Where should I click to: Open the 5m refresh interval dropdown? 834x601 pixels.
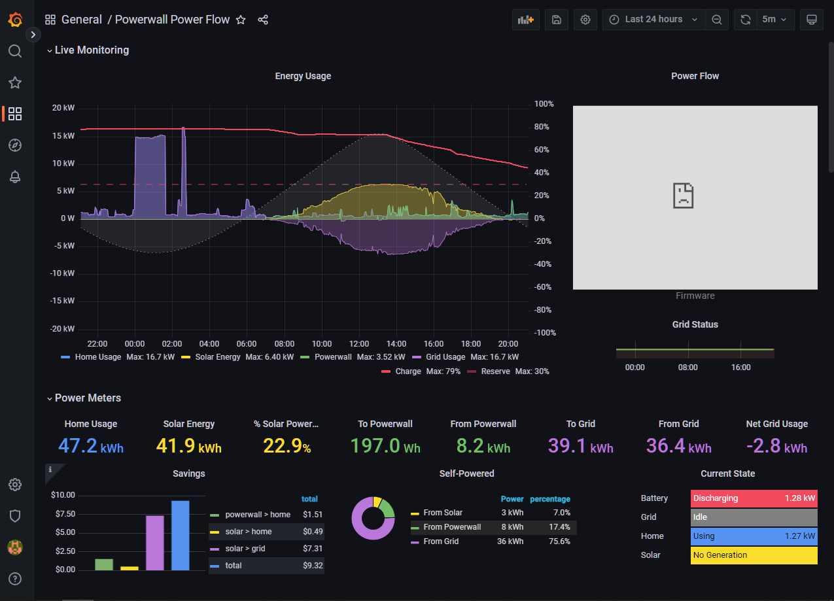[x=774, y=20]
